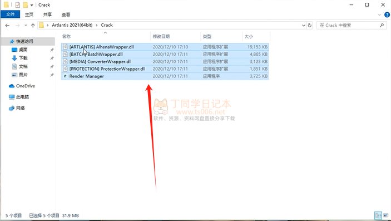Screen dimensions: 391x221
Task: Open 图片 folder in the sidebar
Action: click(23, 75)
